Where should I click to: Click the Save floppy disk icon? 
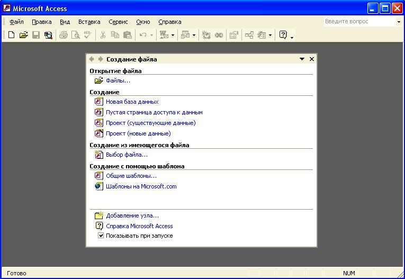[x=36, y=35]
